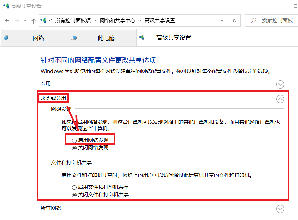
Task: Click the 网络发现 subsection heading
Action: (61, 109)
